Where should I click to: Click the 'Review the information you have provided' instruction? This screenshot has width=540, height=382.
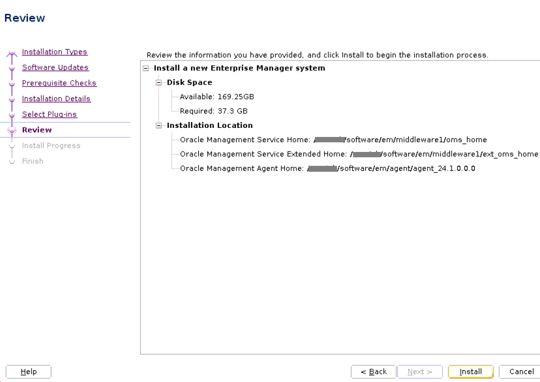(x=317, y=55)
